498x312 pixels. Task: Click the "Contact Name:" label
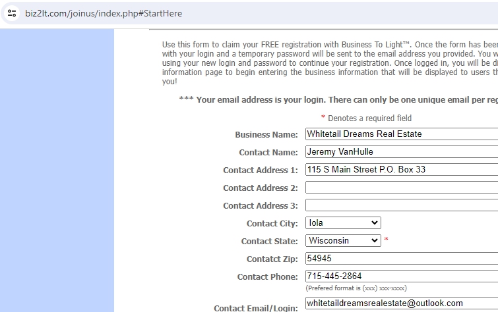(268, 153)
